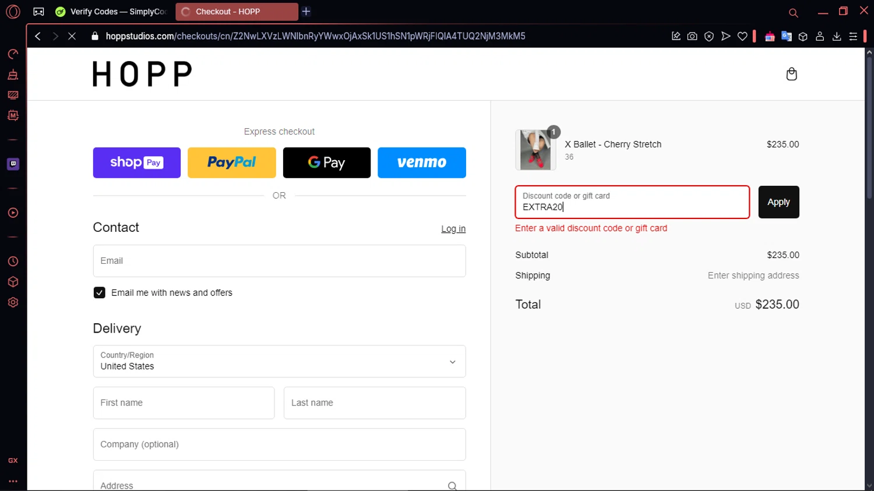
Task: Click the "X Ballet - Cherry Stretch" product name
Action: pos(613,144)
